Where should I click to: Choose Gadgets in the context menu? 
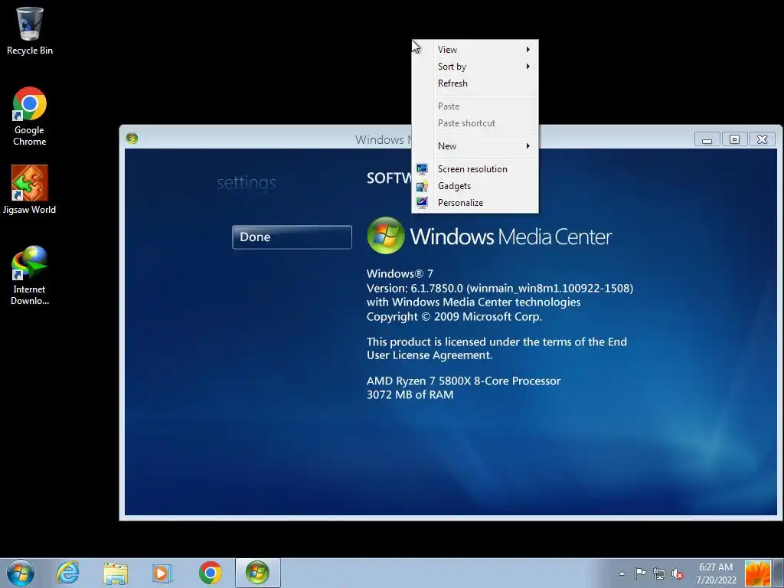[x=475, y=186]
